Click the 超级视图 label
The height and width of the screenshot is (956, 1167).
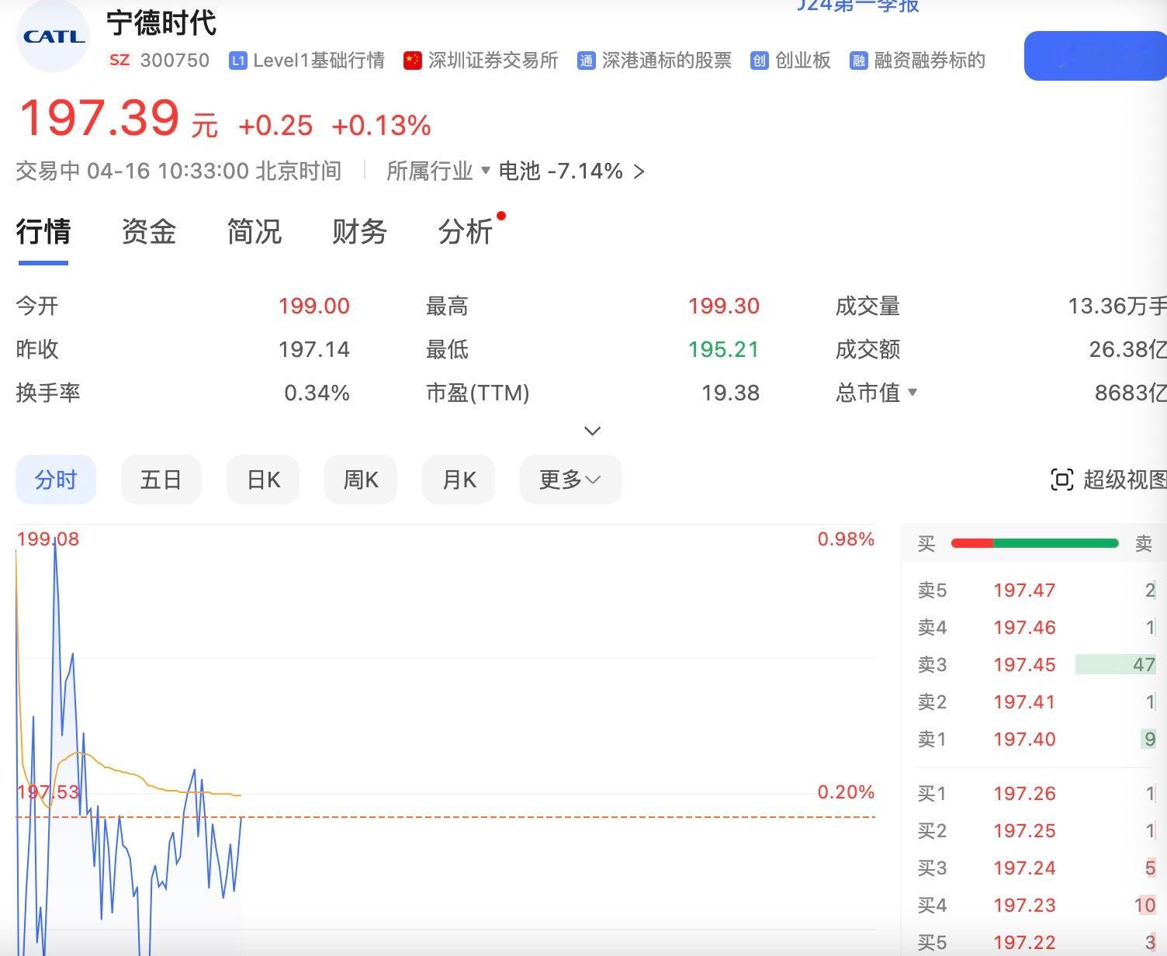point(1124,480)
